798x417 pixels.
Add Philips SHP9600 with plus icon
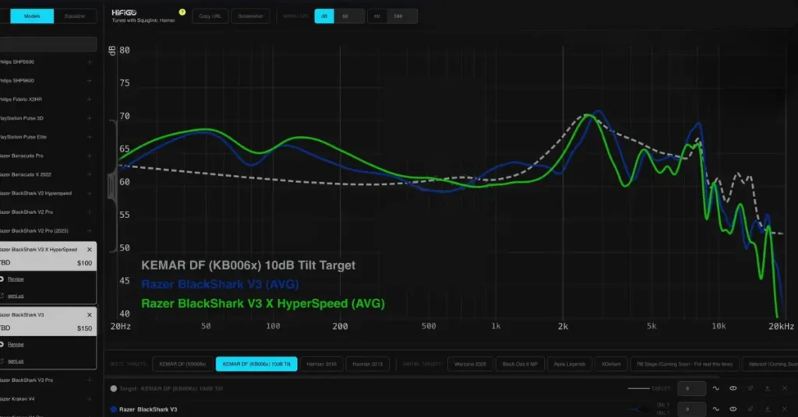(x=90, y=81)
